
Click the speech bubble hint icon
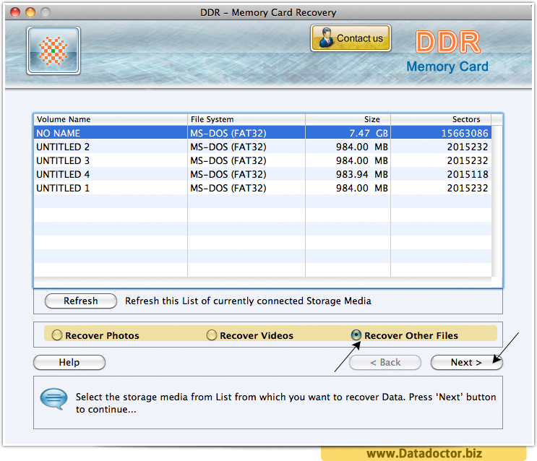click(x=53, y=399)
